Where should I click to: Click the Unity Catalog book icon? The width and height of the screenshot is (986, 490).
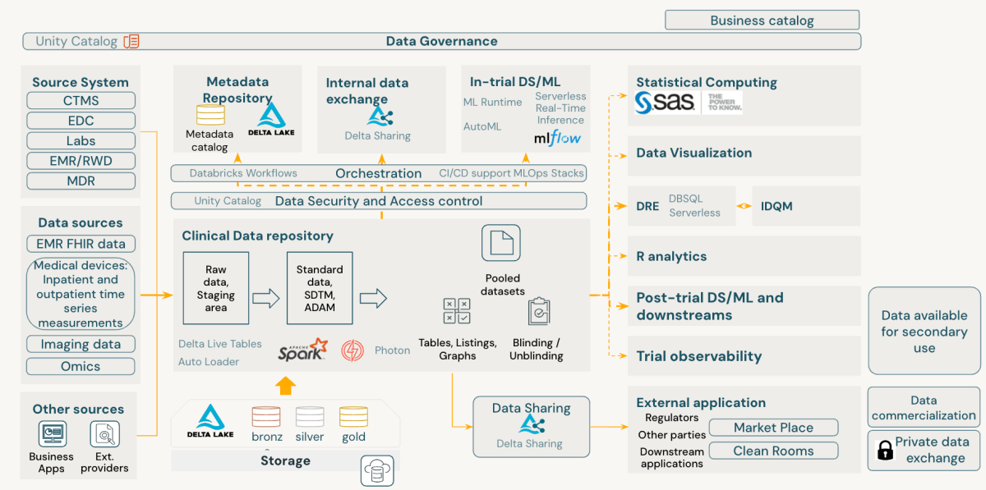click(x=131, y=41)
